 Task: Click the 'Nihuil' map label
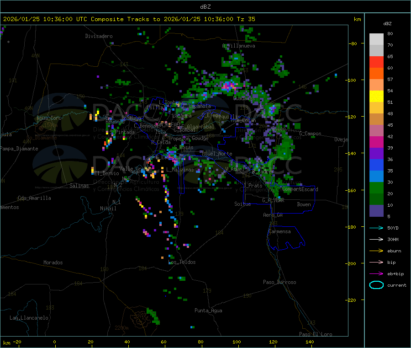pyautogui.click(x=108, y=209)
